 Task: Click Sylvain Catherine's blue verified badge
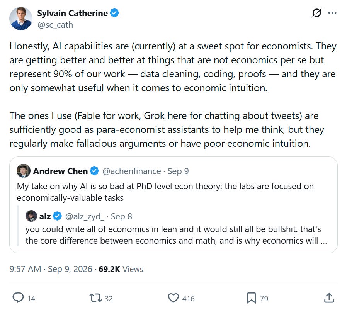114,13
